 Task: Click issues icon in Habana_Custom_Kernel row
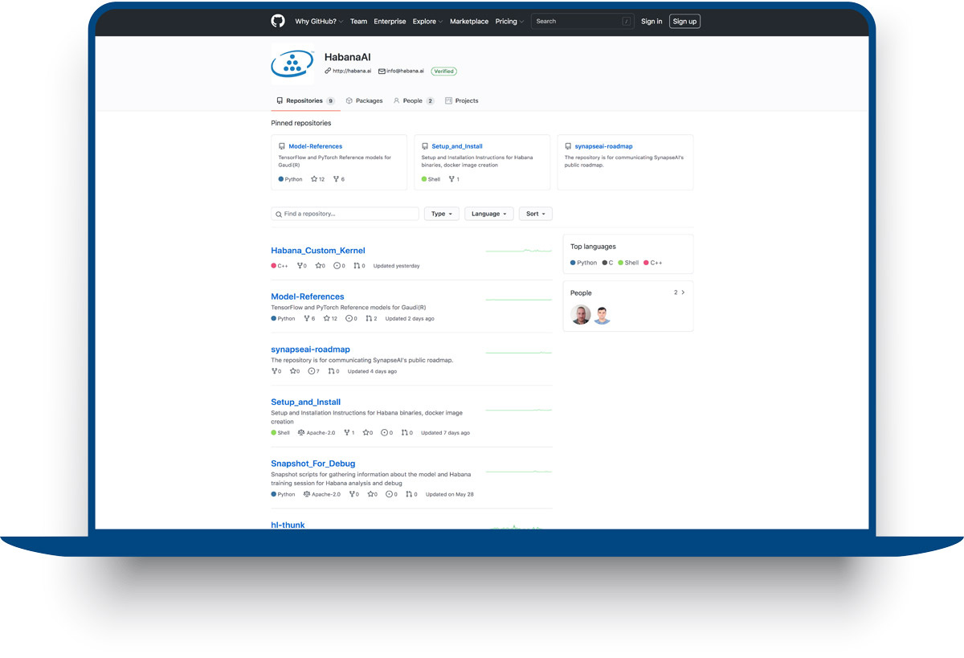click(337, 266)
